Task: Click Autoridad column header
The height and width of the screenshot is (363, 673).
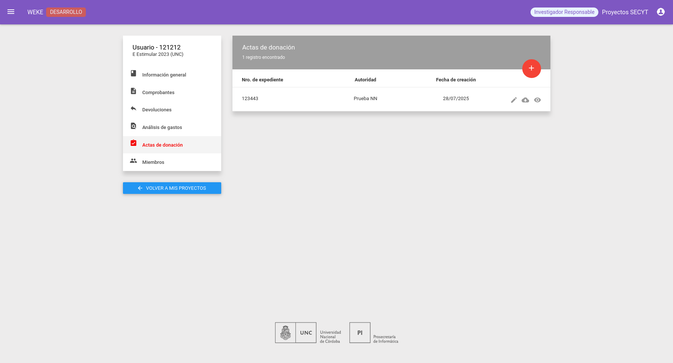Action: click(x=365, y=79)
